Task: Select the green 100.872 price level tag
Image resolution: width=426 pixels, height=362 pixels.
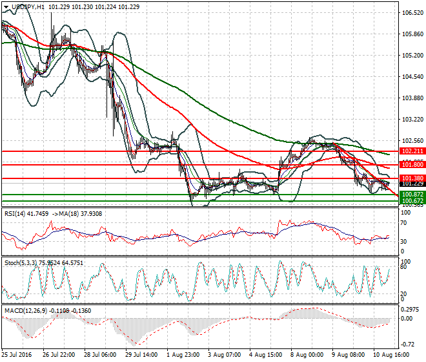Action: tap(412, 195)
